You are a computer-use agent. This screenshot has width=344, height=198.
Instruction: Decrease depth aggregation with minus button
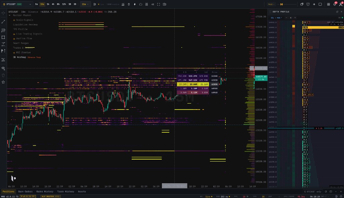[x=286, y=18]
